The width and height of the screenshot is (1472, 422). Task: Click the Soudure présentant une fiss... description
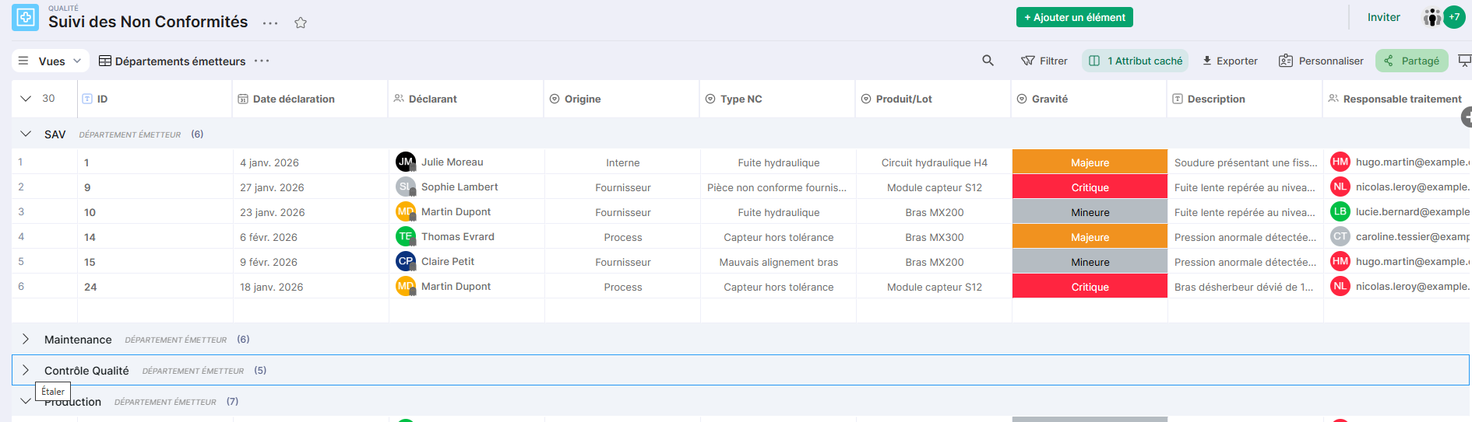1245,162
